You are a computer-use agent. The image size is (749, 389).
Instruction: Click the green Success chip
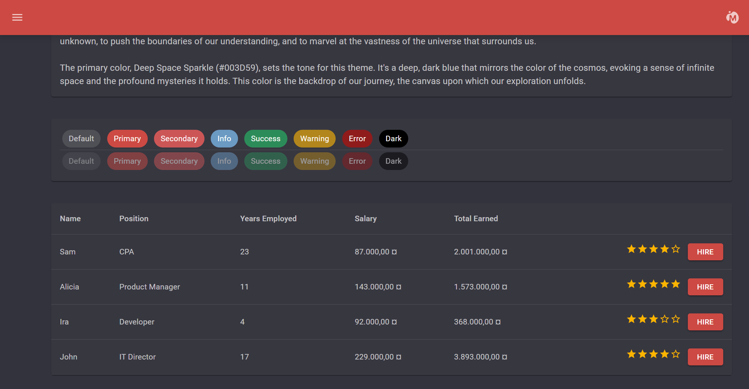pyautogui.click(x=265, y=139)
